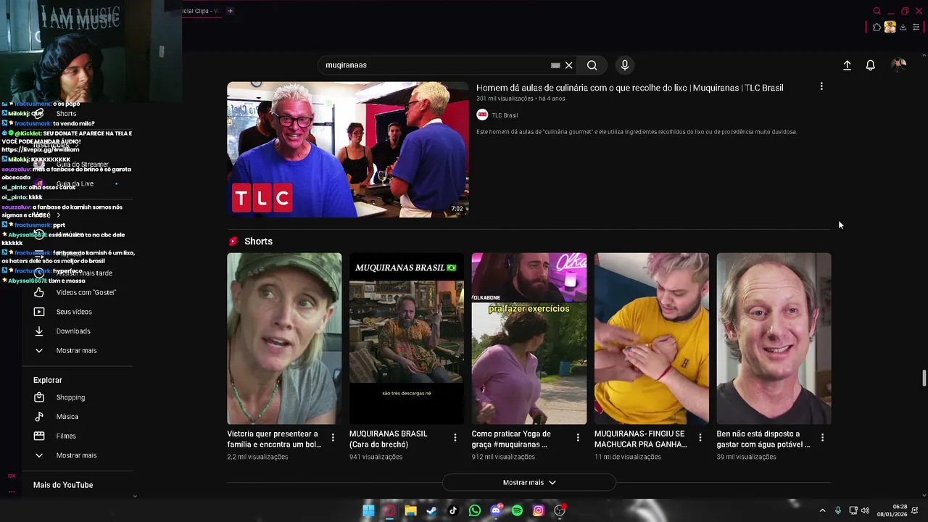Click the browser tab search magnifier
The height and width of the screenshot is (522, 928).
coord(877,11)
